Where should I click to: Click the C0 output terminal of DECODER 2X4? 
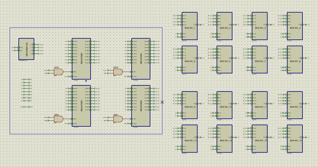38,44
